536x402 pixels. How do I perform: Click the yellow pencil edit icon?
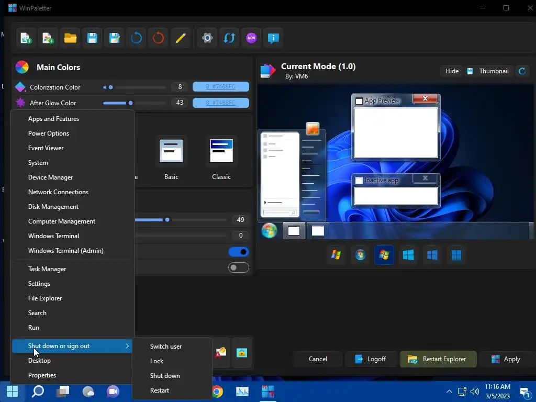click(x=181, y=38)
